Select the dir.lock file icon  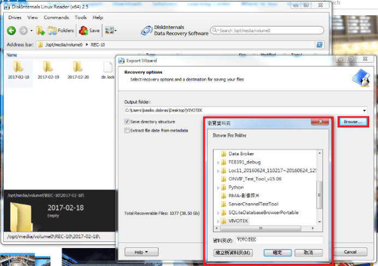108,67
